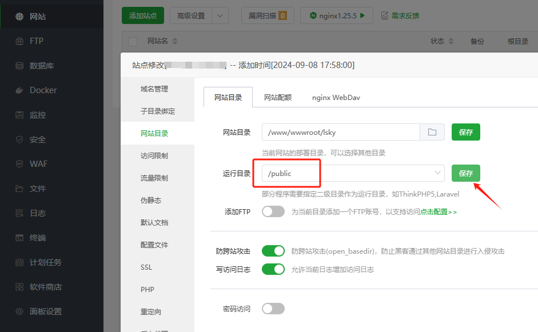Save the 网站目录 path

(465, 132)
